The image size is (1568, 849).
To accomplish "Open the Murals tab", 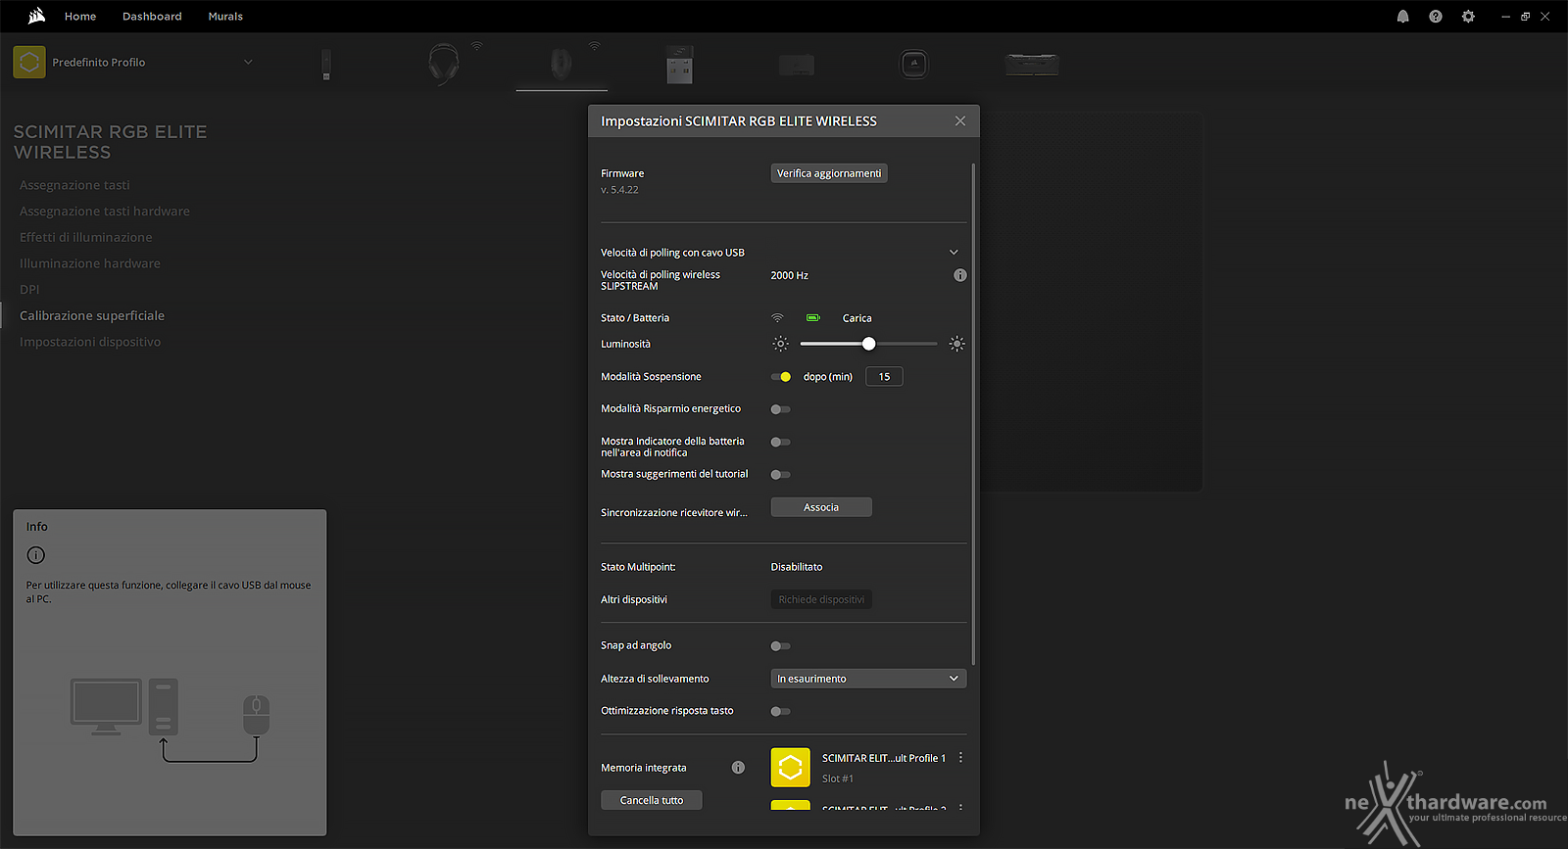I will 225,17.
